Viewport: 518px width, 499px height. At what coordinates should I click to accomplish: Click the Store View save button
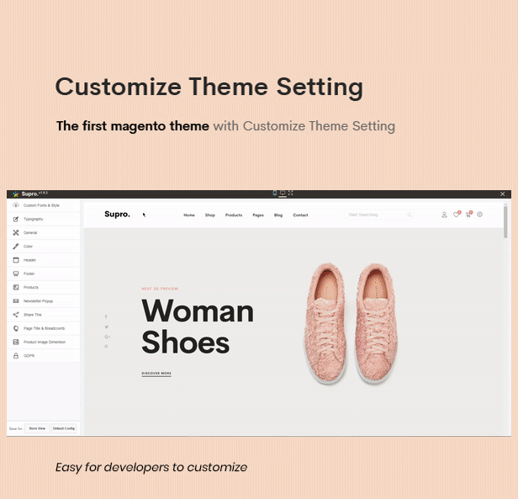[37, 428]
